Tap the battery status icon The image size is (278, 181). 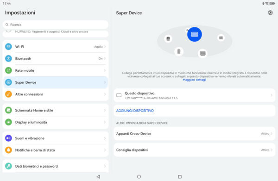coord(272,3)
